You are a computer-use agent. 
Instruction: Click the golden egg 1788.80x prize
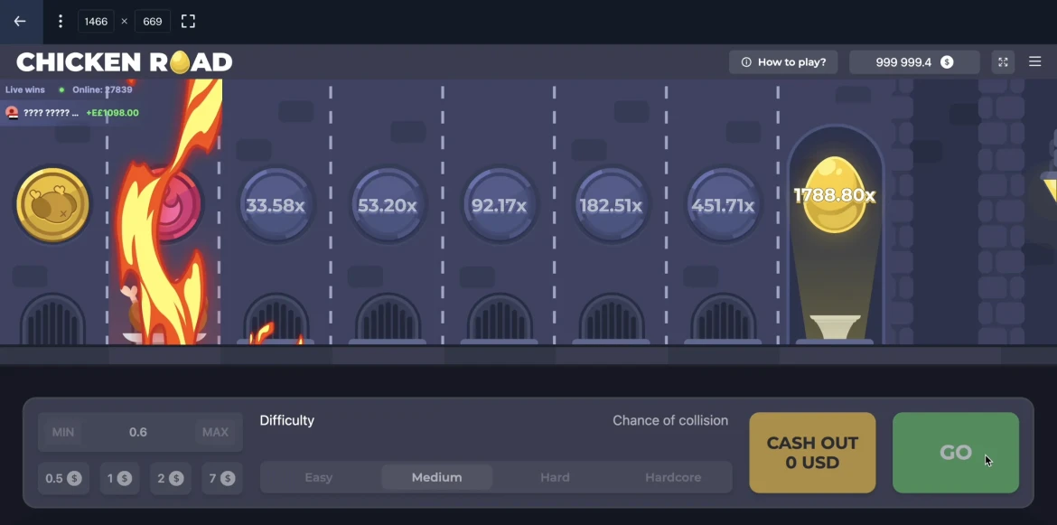[x=836, y=195]
